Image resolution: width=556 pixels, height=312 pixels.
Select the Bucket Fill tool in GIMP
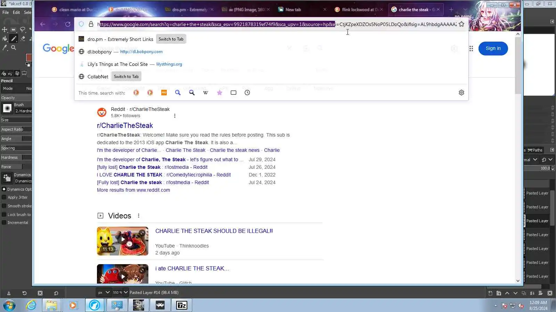pyautogui.click(x=5, y=38)
